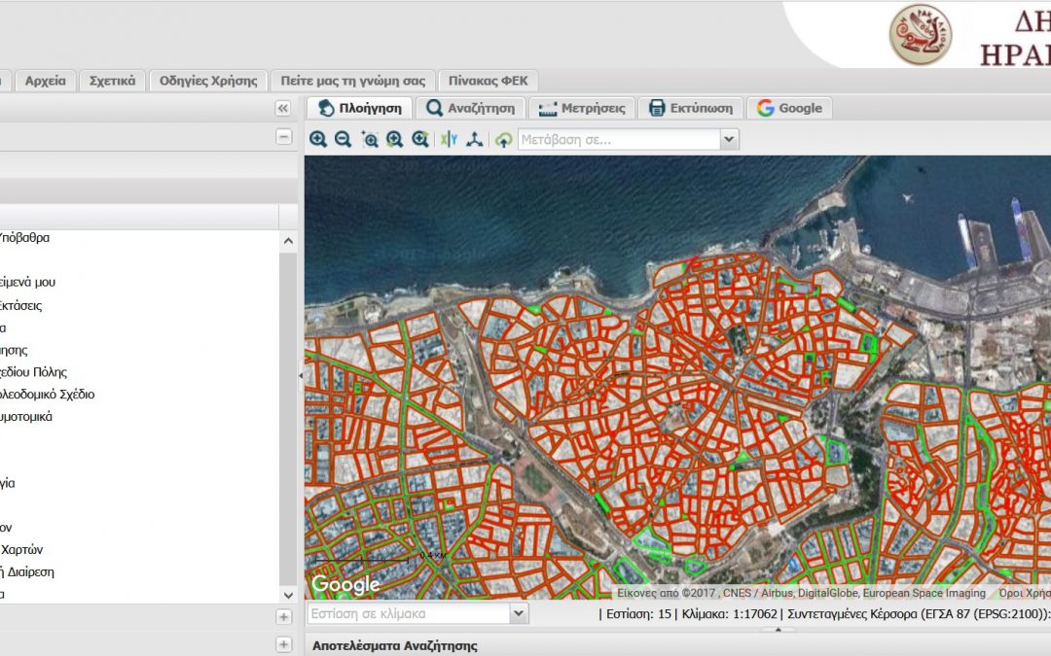Click the zoom icon left of XY icon
The image size is (1051, 656).
[x=420, y=139]
